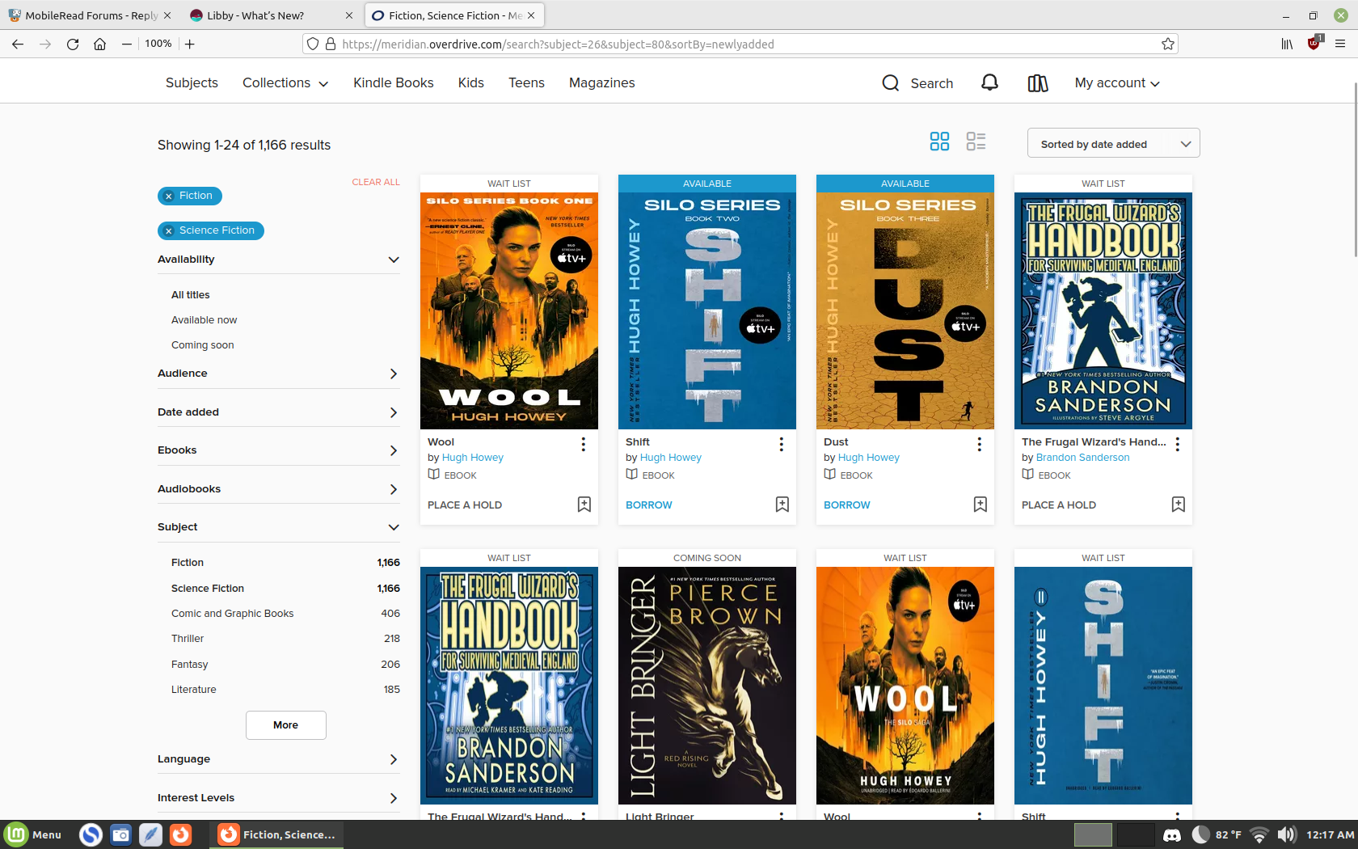This screenshot has width=1358, height=849.
Task: Open the notifications bell icon
Action: pyautogui.click(x=989, y=82)
